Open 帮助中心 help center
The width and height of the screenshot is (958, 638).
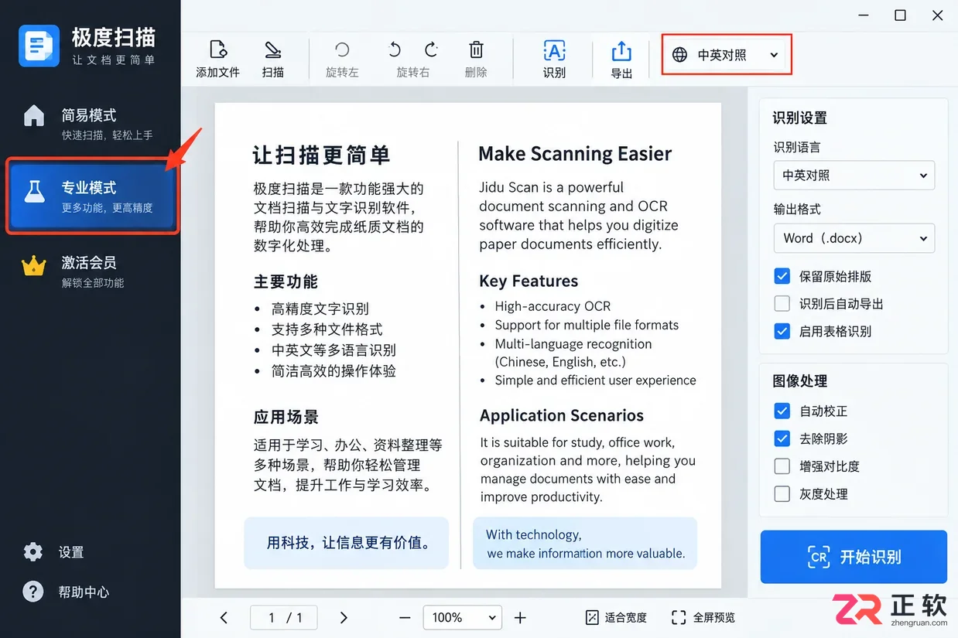tap(67, 592)
